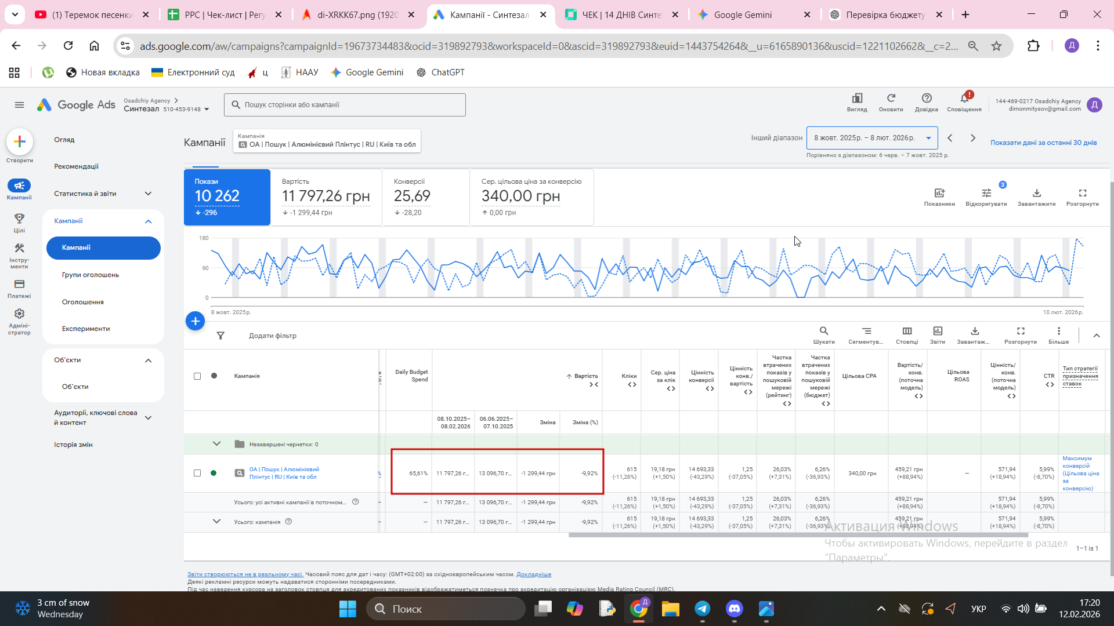The width and height of the screenshot is (1114, 626).
Task: Click the Показники chart icon
Action: pos(939,194)
